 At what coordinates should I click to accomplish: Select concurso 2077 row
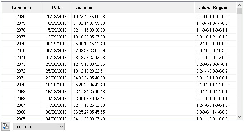[x=119, y=37]
